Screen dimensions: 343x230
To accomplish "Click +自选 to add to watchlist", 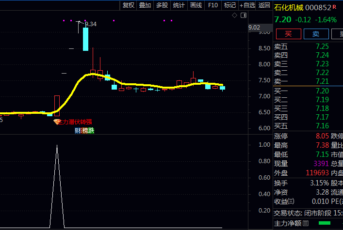I will [x=247, y=5].
